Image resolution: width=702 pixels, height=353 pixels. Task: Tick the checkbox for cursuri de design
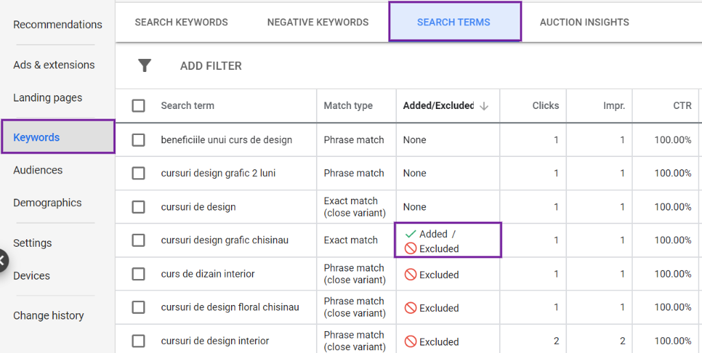138,207
